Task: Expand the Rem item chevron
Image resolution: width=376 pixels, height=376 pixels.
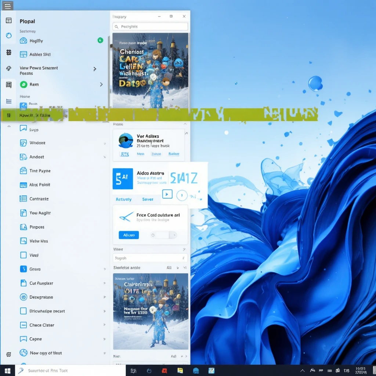Action: [x=101, y=84]
